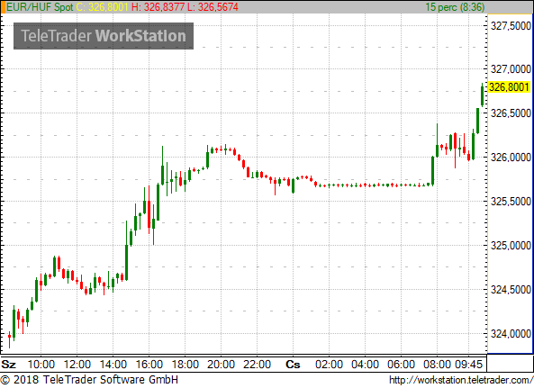Click the 20:00 time axis label
The width and height of the screenshot is (534, 388).
221,365
